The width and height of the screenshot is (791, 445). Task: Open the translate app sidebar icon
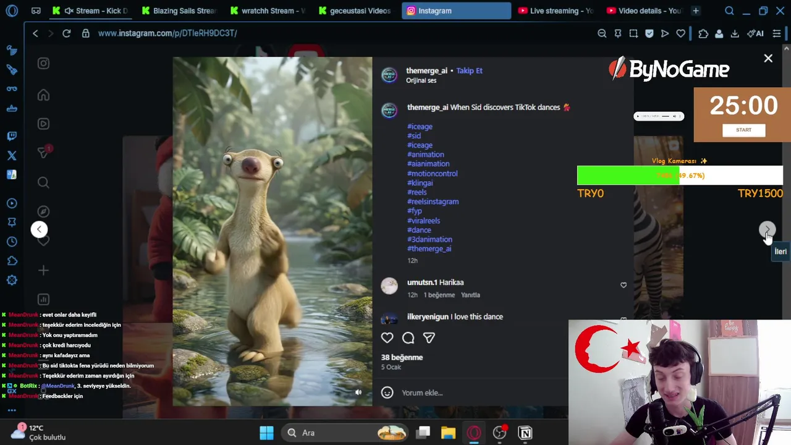pyautogui.click(x=12, y=175)
